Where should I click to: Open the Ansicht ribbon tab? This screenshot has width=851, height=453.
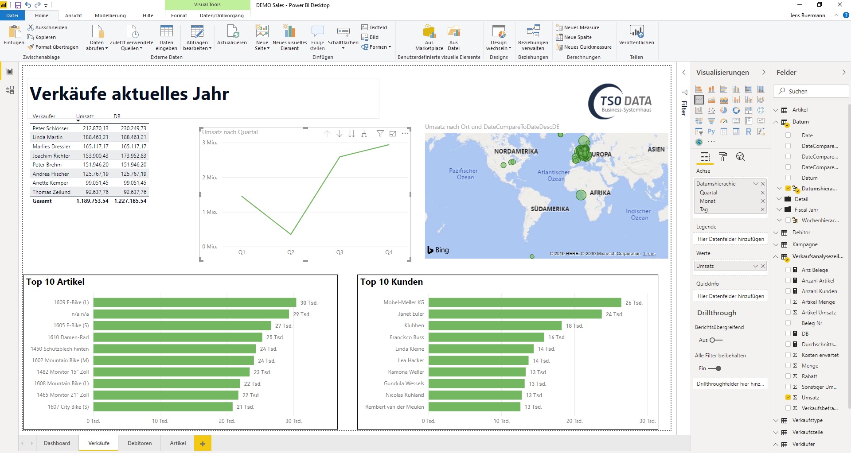pyautogui.click(x=74, y=15)
